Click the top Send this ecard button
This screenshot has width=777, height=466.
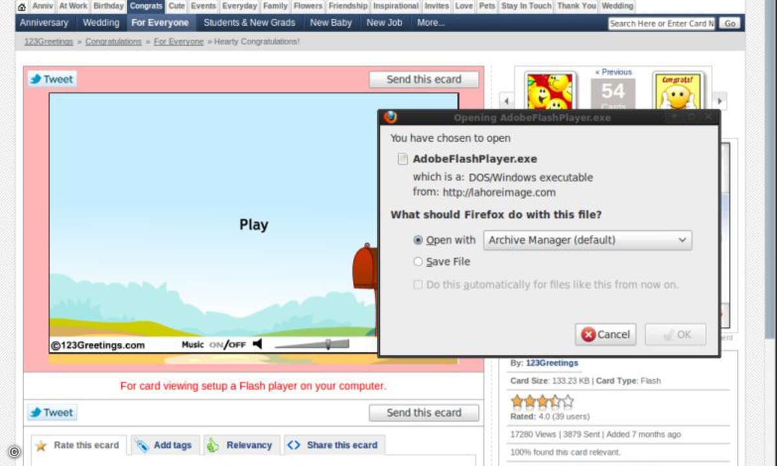pyautogui.click(x=424, y=80)
